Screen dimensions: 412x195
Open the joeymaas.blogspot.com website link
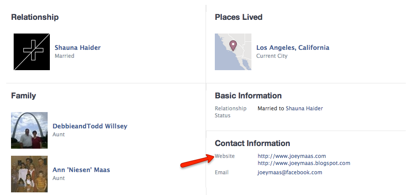click(304, 163)
